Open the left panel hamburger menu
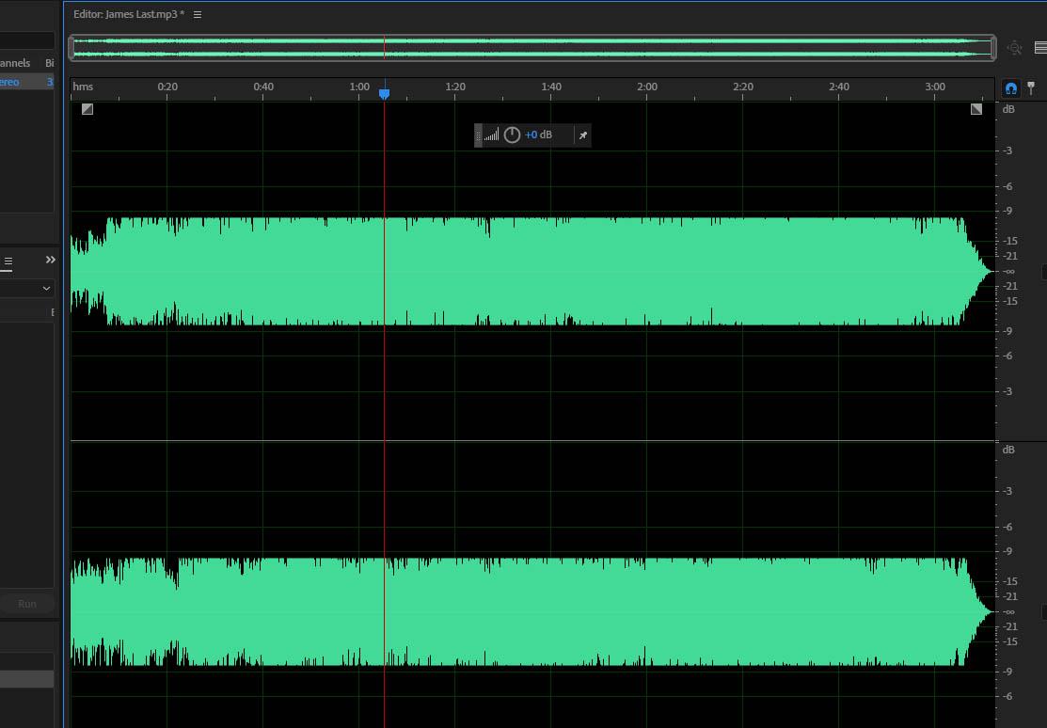Viewport: 1047px width, 728px height. click(8, 261)
